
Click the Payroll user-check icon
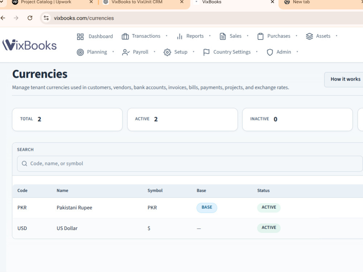(x=126, y=52)
